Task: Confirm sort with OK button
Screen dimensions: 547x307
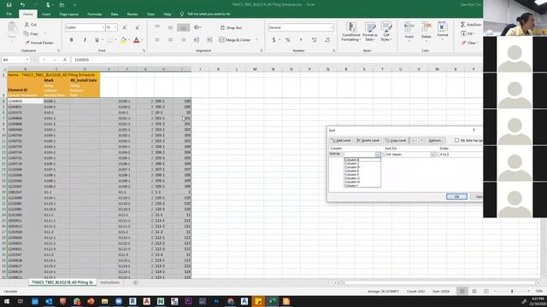Action: pyautogui.click(x=456, y=197)
